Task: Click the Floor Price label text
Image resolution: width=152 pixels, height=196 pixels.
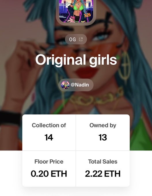Action: click(x=49, y=162)
